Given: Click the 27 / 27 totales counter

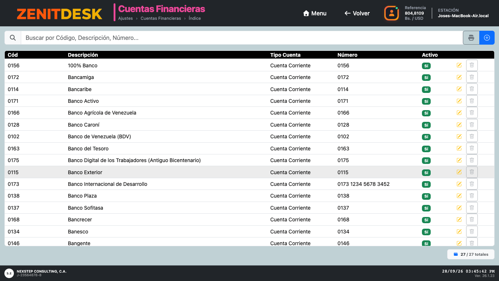Looking at the screenshot, I should point(471,254).
